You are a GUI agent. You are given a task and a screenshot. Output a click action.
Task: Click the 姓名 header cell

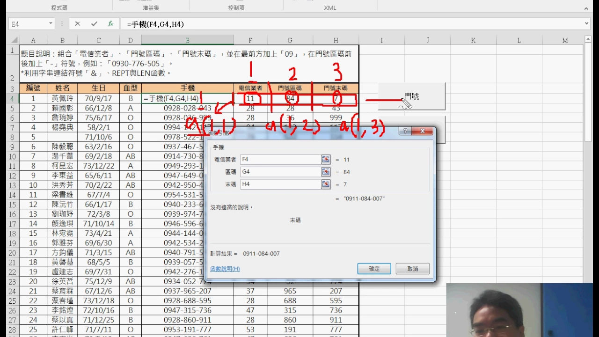coord(62,88)
